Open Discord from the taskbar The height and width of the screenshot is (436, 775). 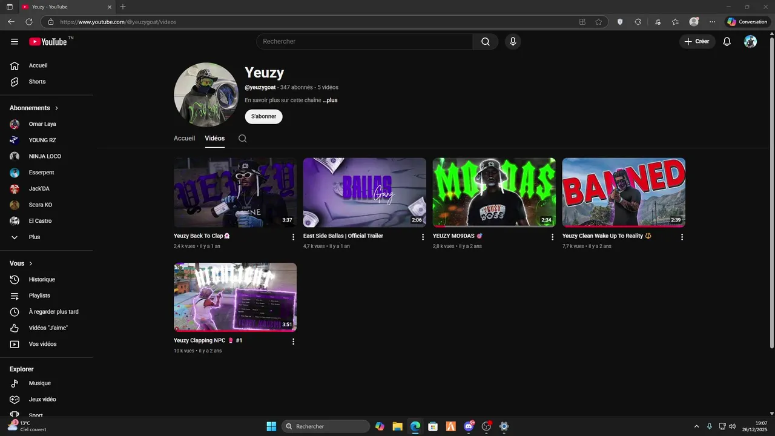469,426
